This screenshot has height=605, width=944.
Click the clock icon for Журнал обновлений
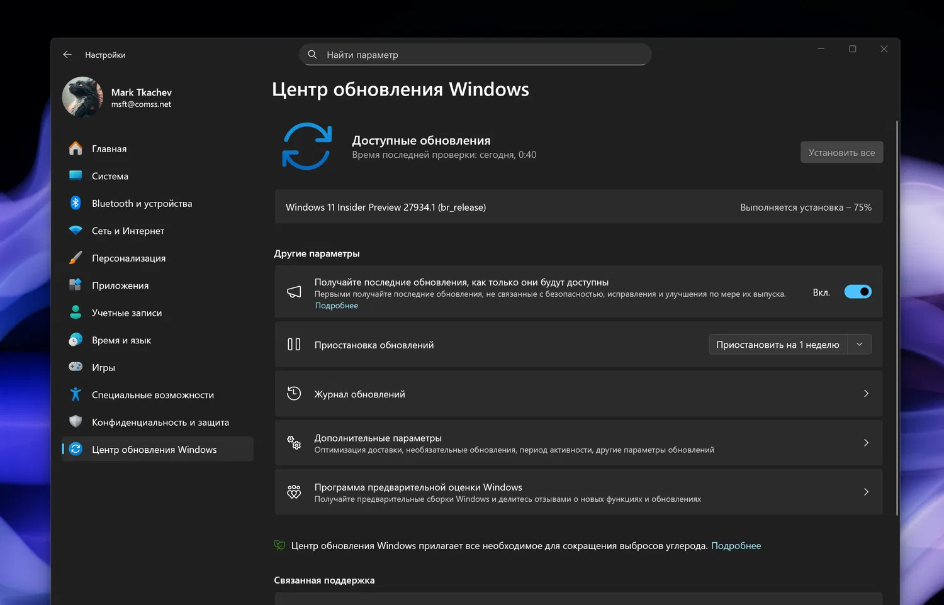(294, 393)
